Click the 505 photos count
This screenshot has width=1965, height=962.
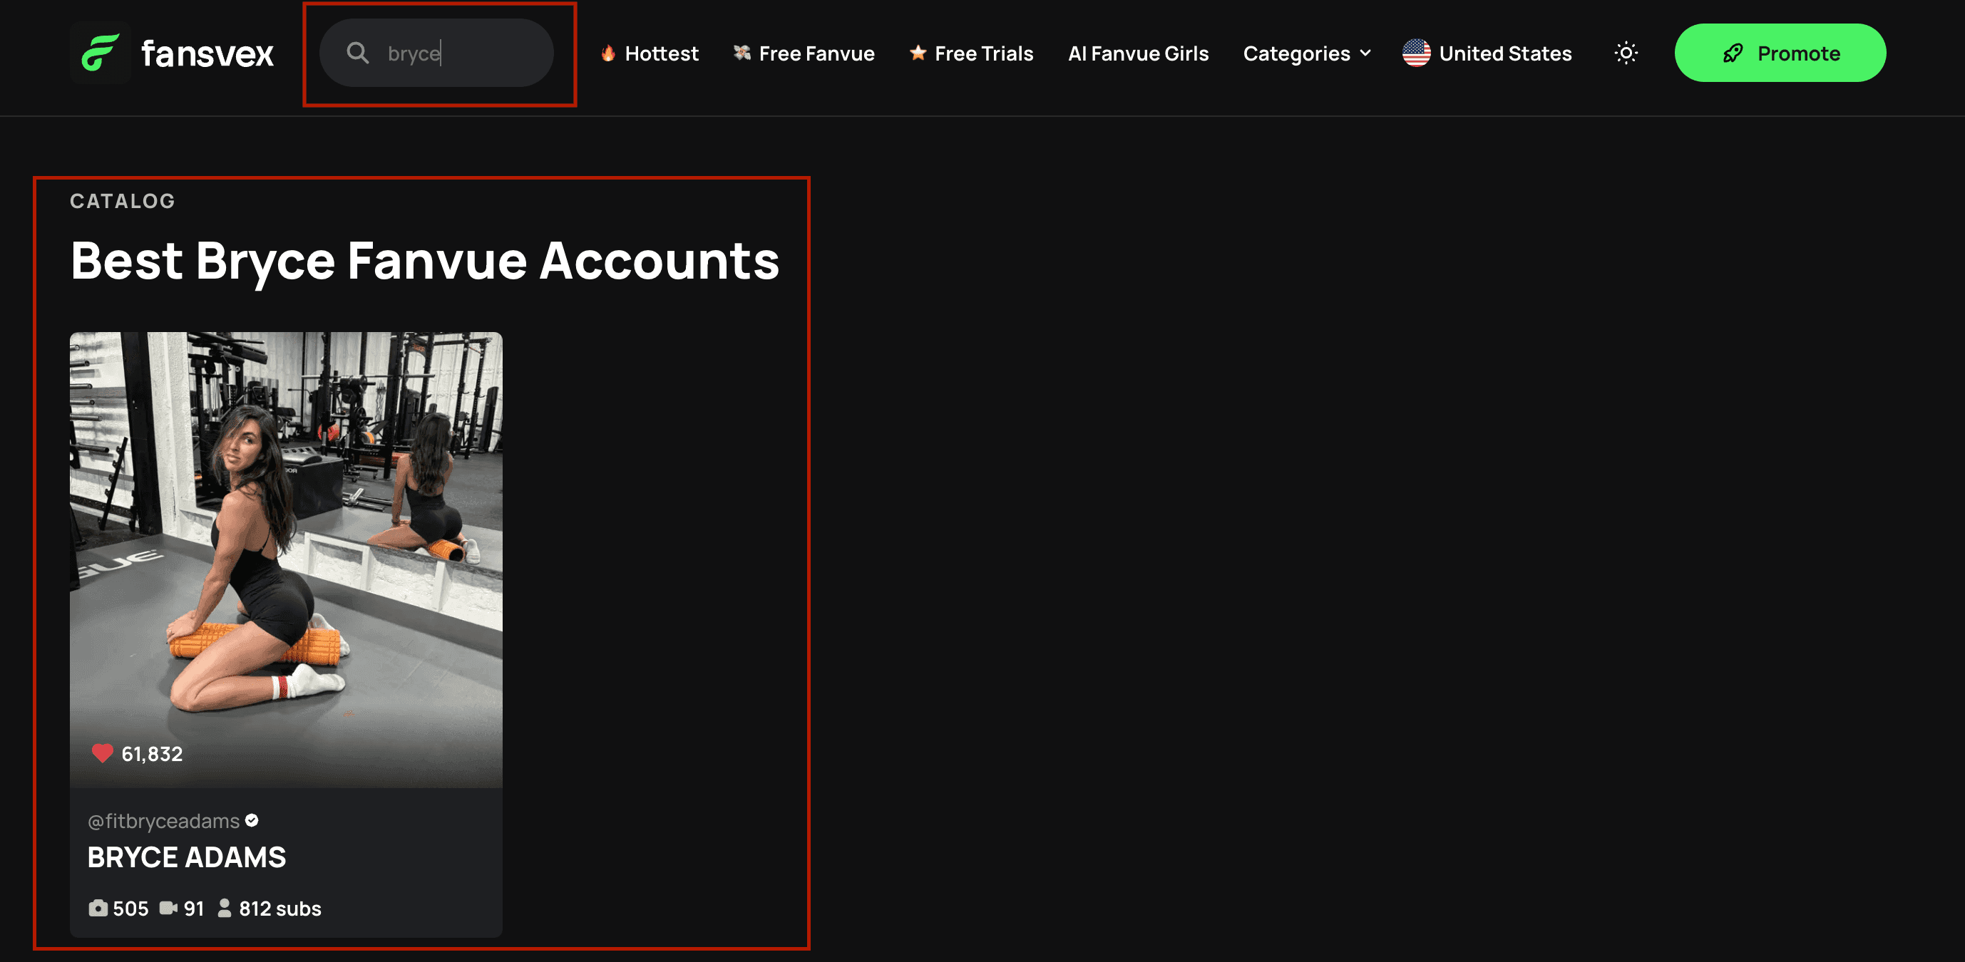(131, 909)
